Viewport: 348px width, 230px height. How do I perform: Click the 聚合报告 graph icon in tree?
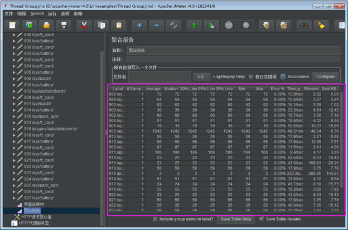(20, 210)
